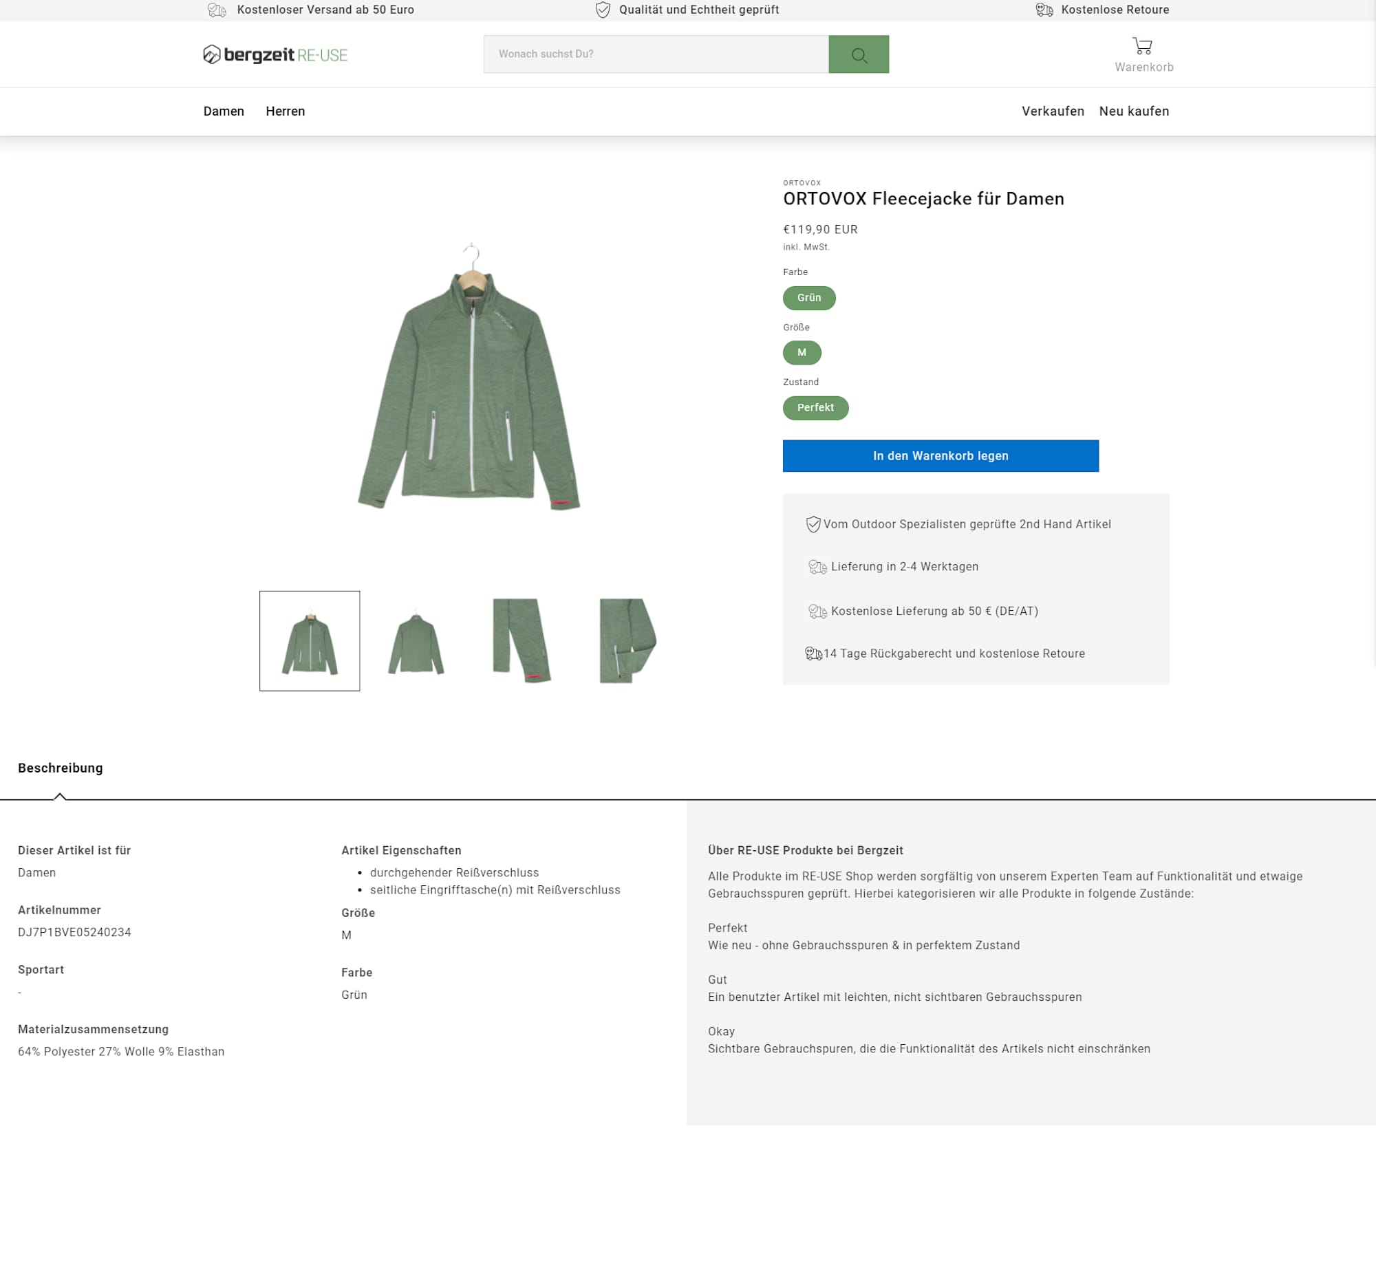Click the shield icon next to Outdoor Spezialisten
This screenshot has width=1376, height=1287.
[813, 524]
